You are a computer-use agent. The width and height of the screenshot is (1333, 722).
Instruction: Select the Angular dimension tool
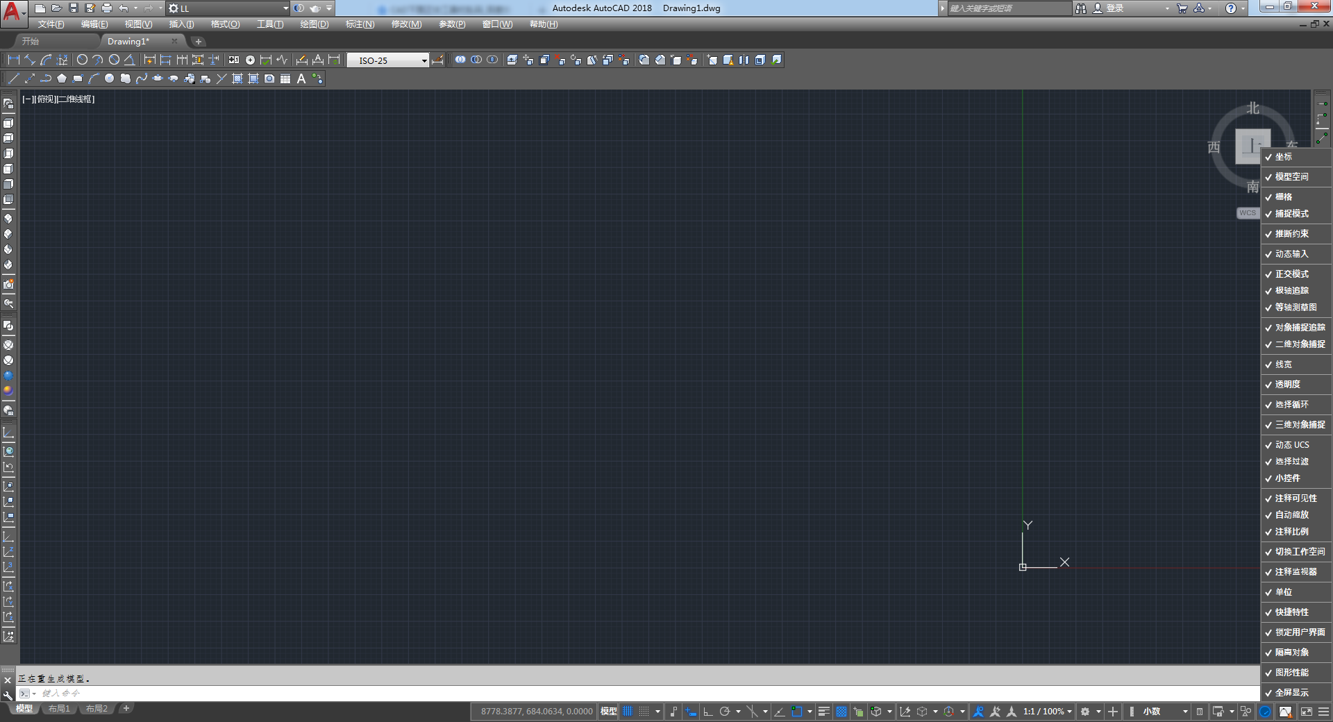129,60
